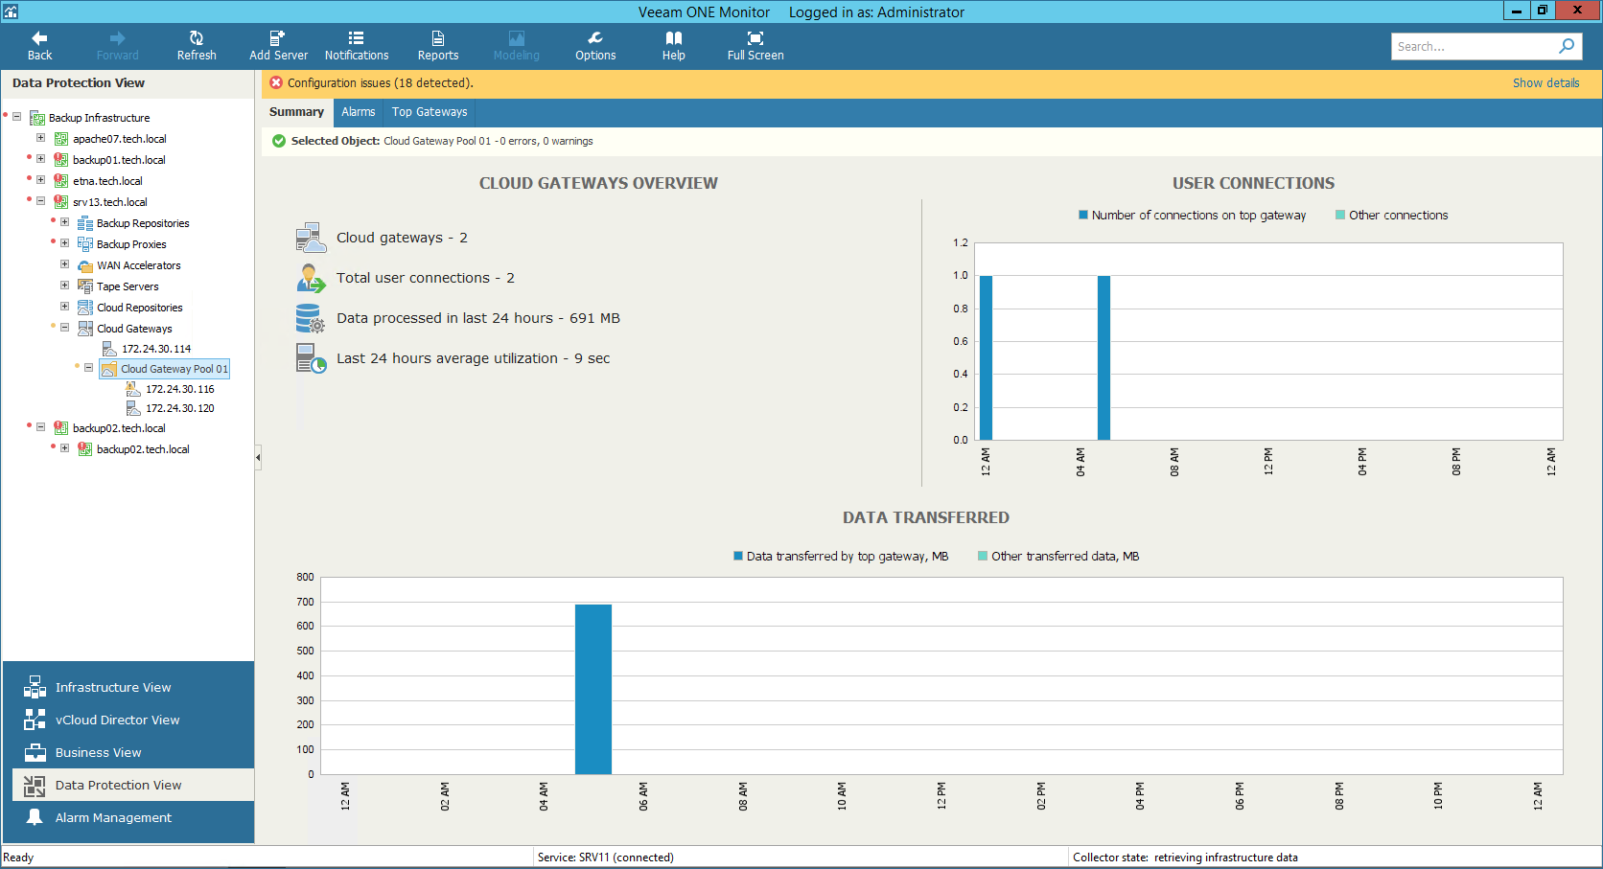Open Infrastructure View in the sidebar
1603x869 pixels.
113,687
